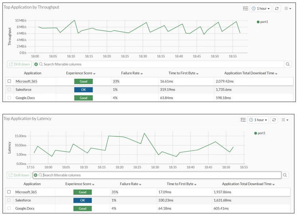Viewport: 298px width, 216px height.
Task: Open hamburger menu in Throughput widget
Action: pos(287,8)
